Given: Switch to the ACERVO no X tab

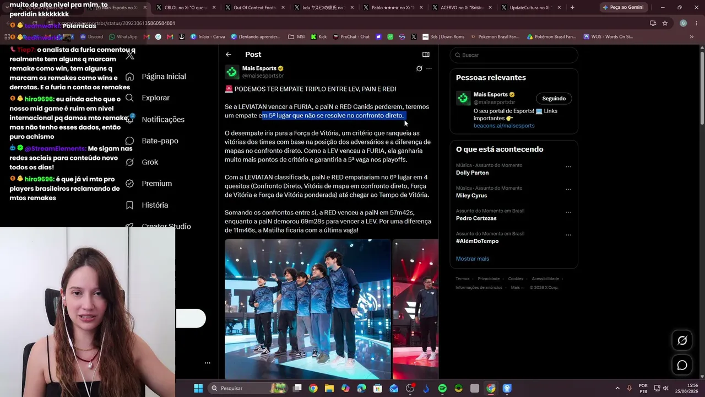Looking at the screenshot, I should [x=462, y=8].
